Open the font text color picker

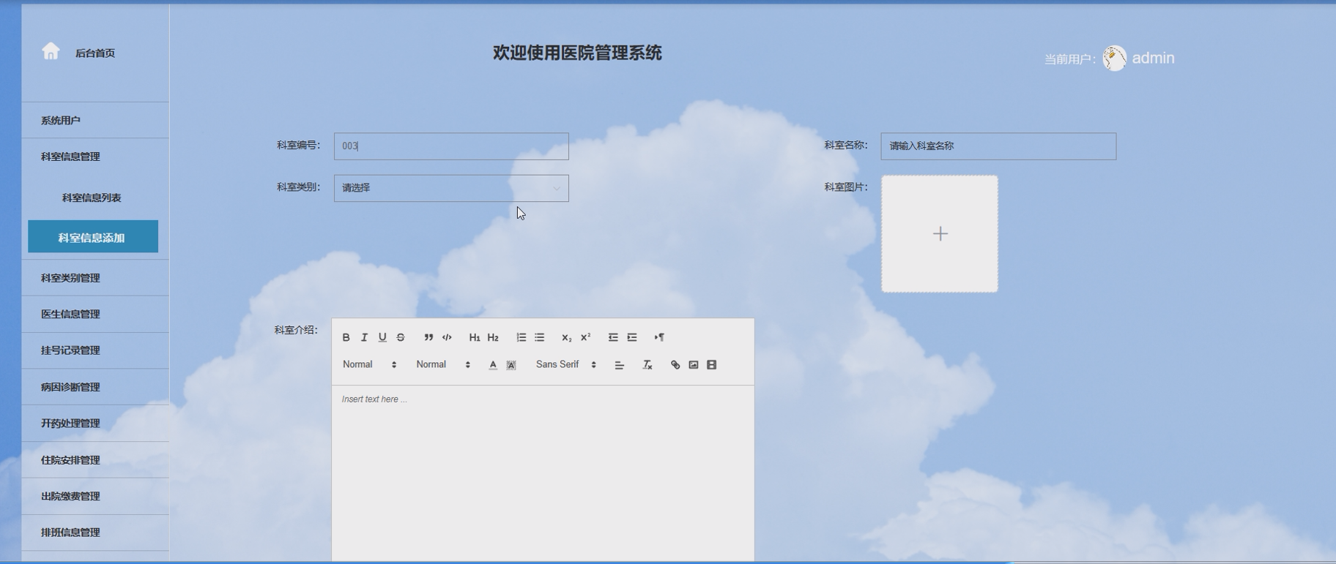493,365
